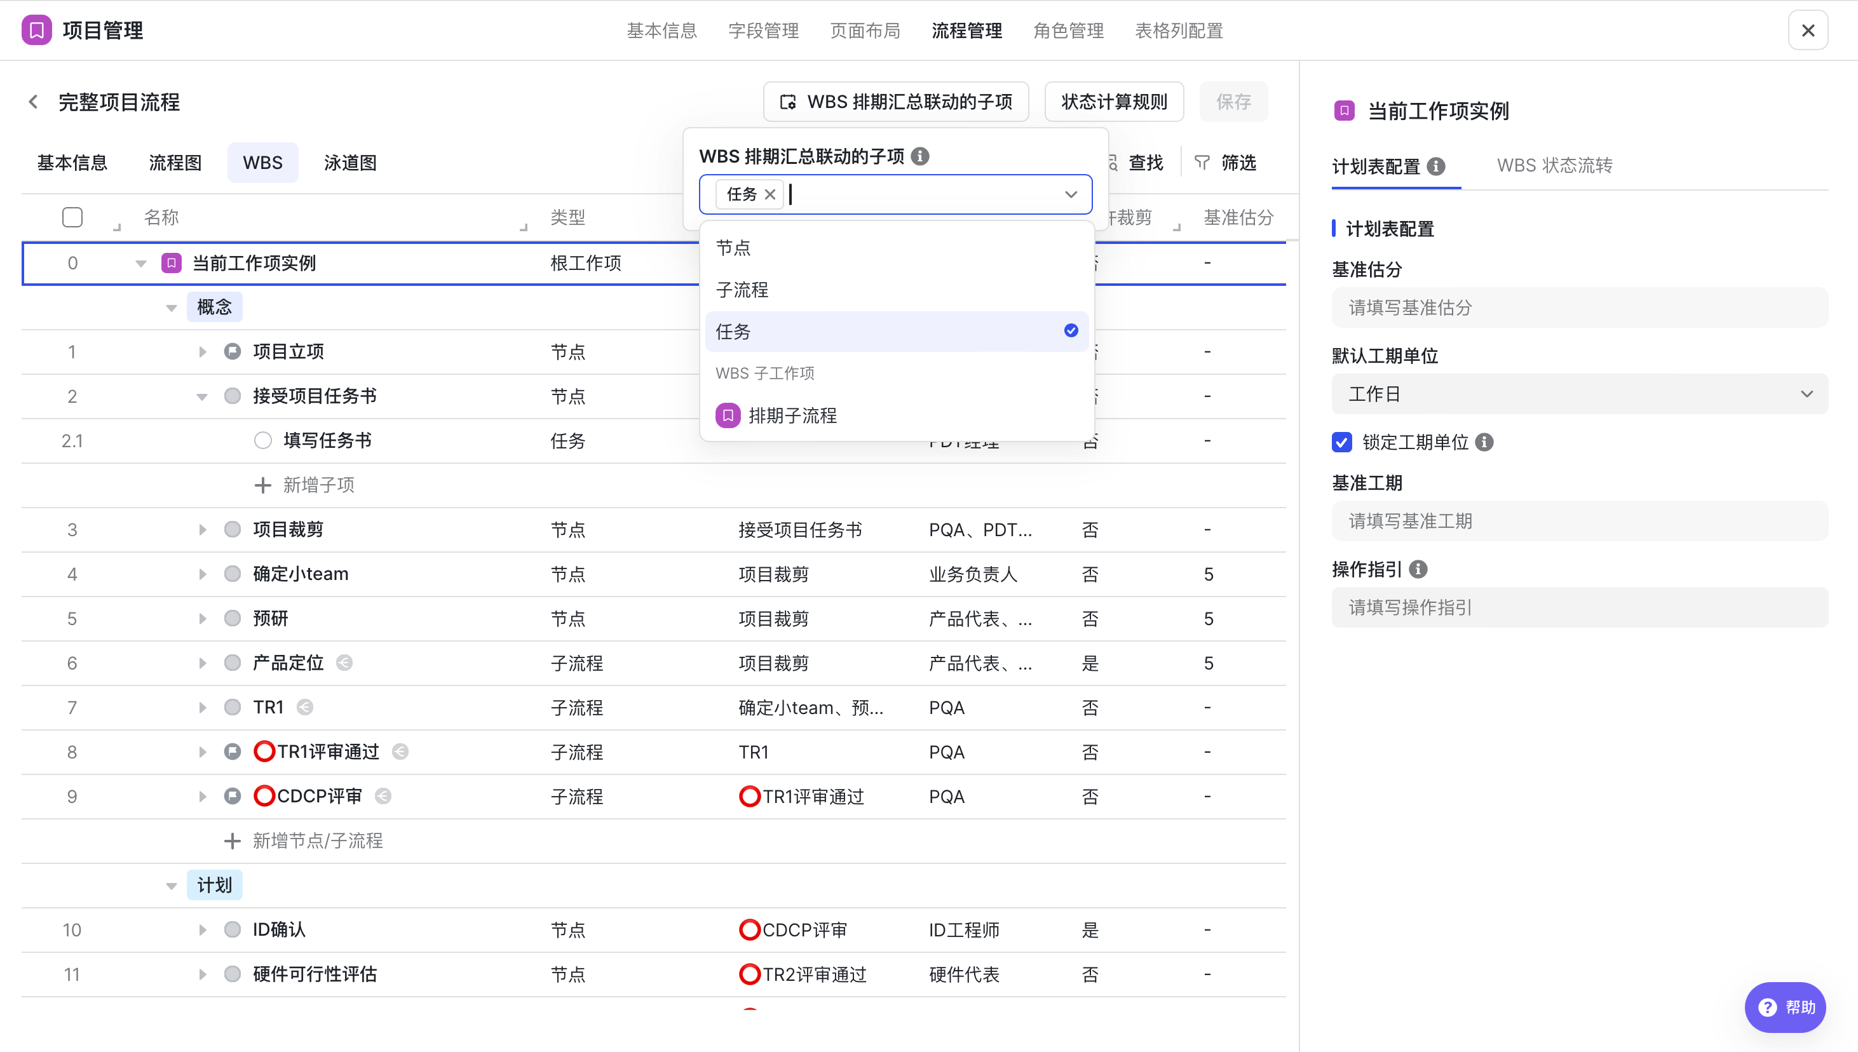Close the dialog with the top-right X

[1807, 30]
